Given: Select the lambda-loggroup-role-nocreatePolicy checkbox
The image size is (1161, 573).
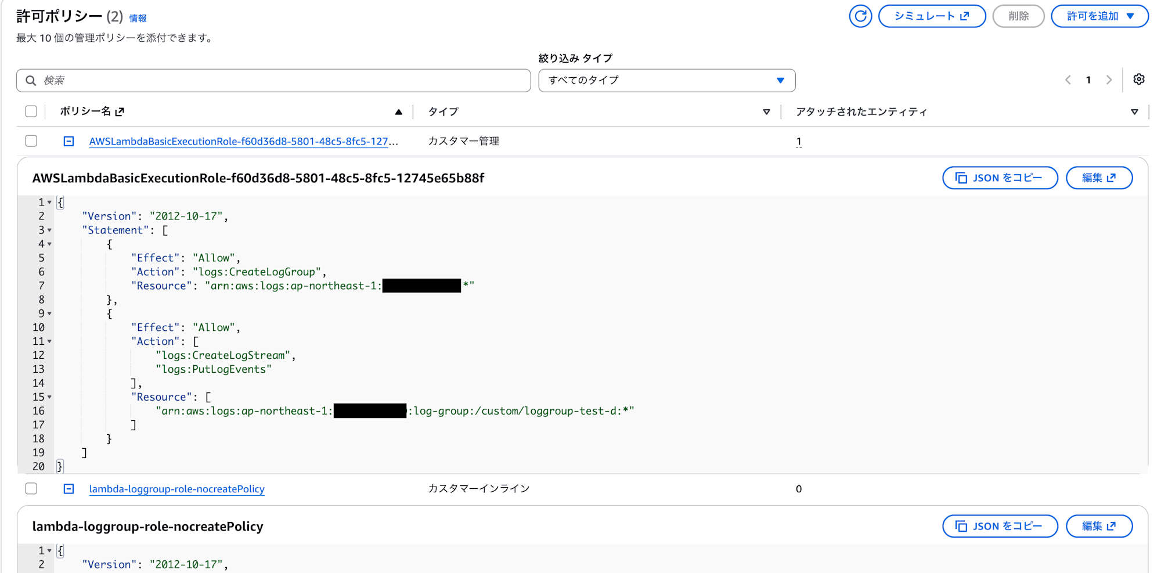Looking at the screenshot, I should coord(31,489).
